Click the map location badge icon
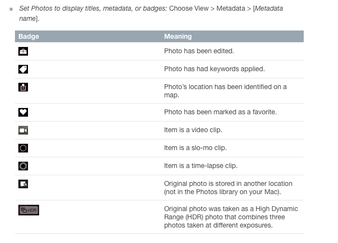This screenshot has height=243, width=338. (23, 87)
